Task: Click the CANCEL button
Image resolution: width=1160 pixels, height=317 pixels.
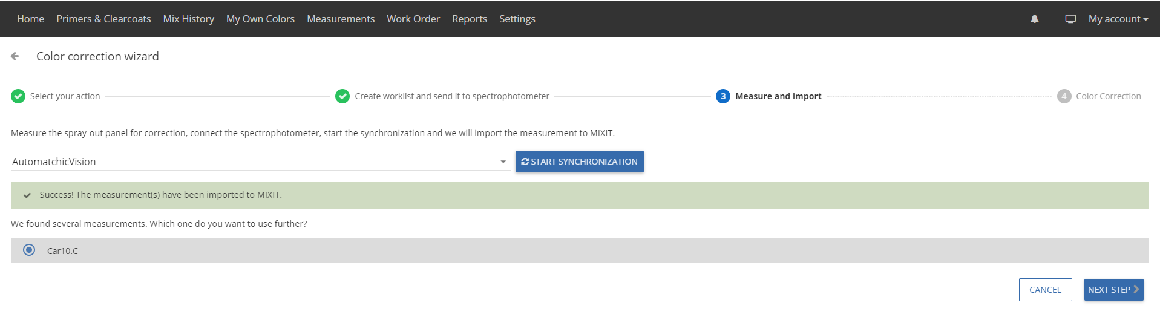Action: click(1045, 290)
